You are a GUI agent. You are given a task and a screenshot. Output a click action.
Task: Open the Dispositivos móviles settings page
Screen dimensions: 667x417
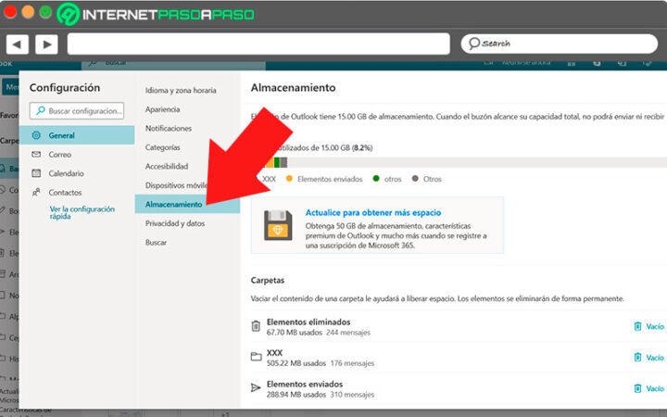tap(176, 185)
